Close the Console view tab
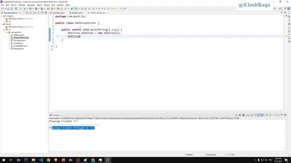The width and height of the screenshot is (291, 163). pyautogui.click(x=61, y=115)
